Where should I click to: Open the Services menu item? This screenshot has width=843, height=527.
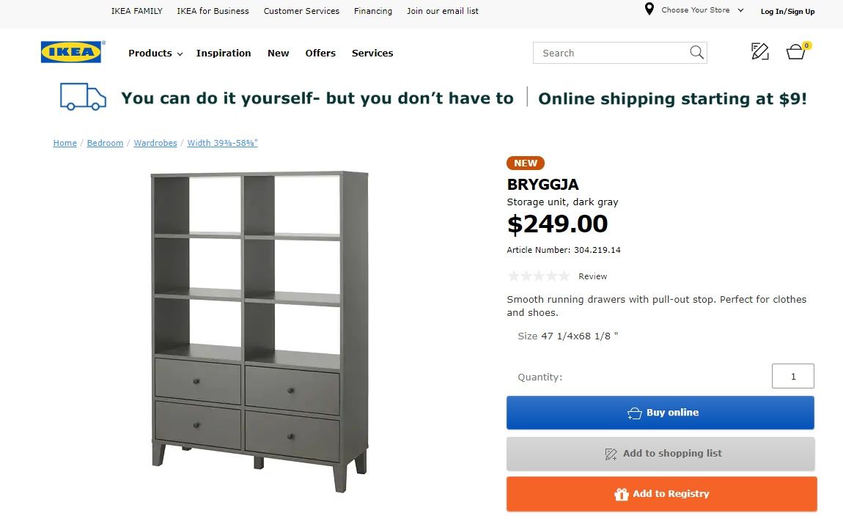coord(372,54)
